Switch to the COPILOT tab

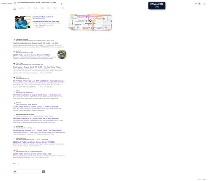(55, 8)
